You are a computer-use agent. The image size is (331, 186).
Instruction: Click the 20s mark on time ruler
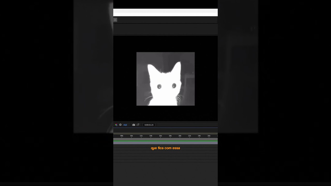pyautogui.click(x=180, y=136)
